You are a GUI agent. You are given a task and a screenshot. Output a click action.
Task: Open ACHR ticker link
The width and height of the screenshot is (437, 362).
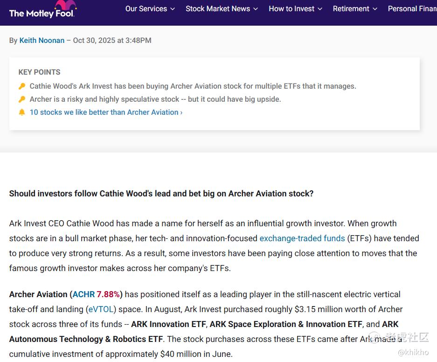coord(83,294)
